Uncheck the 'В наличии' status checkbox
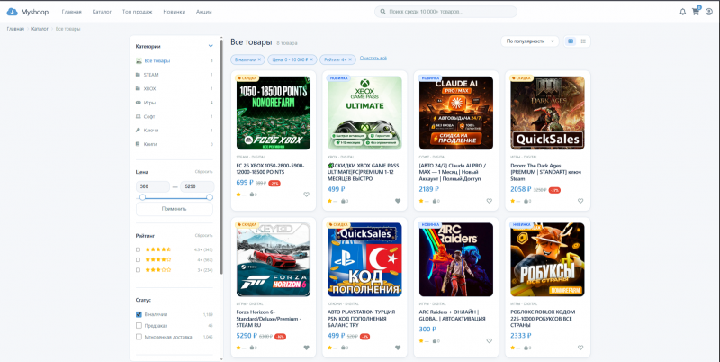The image size is (720, 362). click(139, 314)
